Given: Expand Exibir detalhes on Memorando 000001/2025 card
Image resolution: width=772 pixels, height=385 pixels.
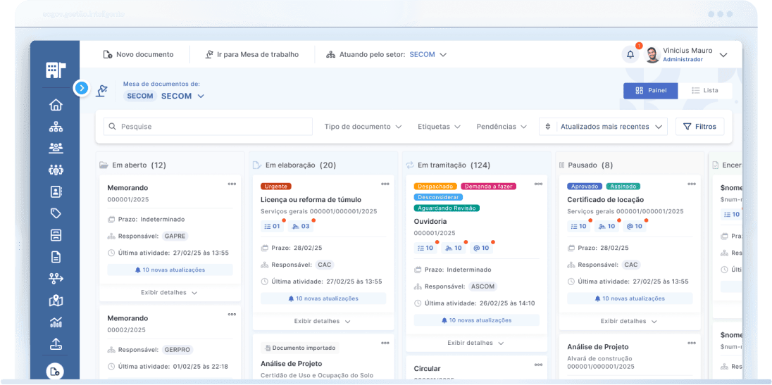Looking at the screenshot, I should click(170, 293).
